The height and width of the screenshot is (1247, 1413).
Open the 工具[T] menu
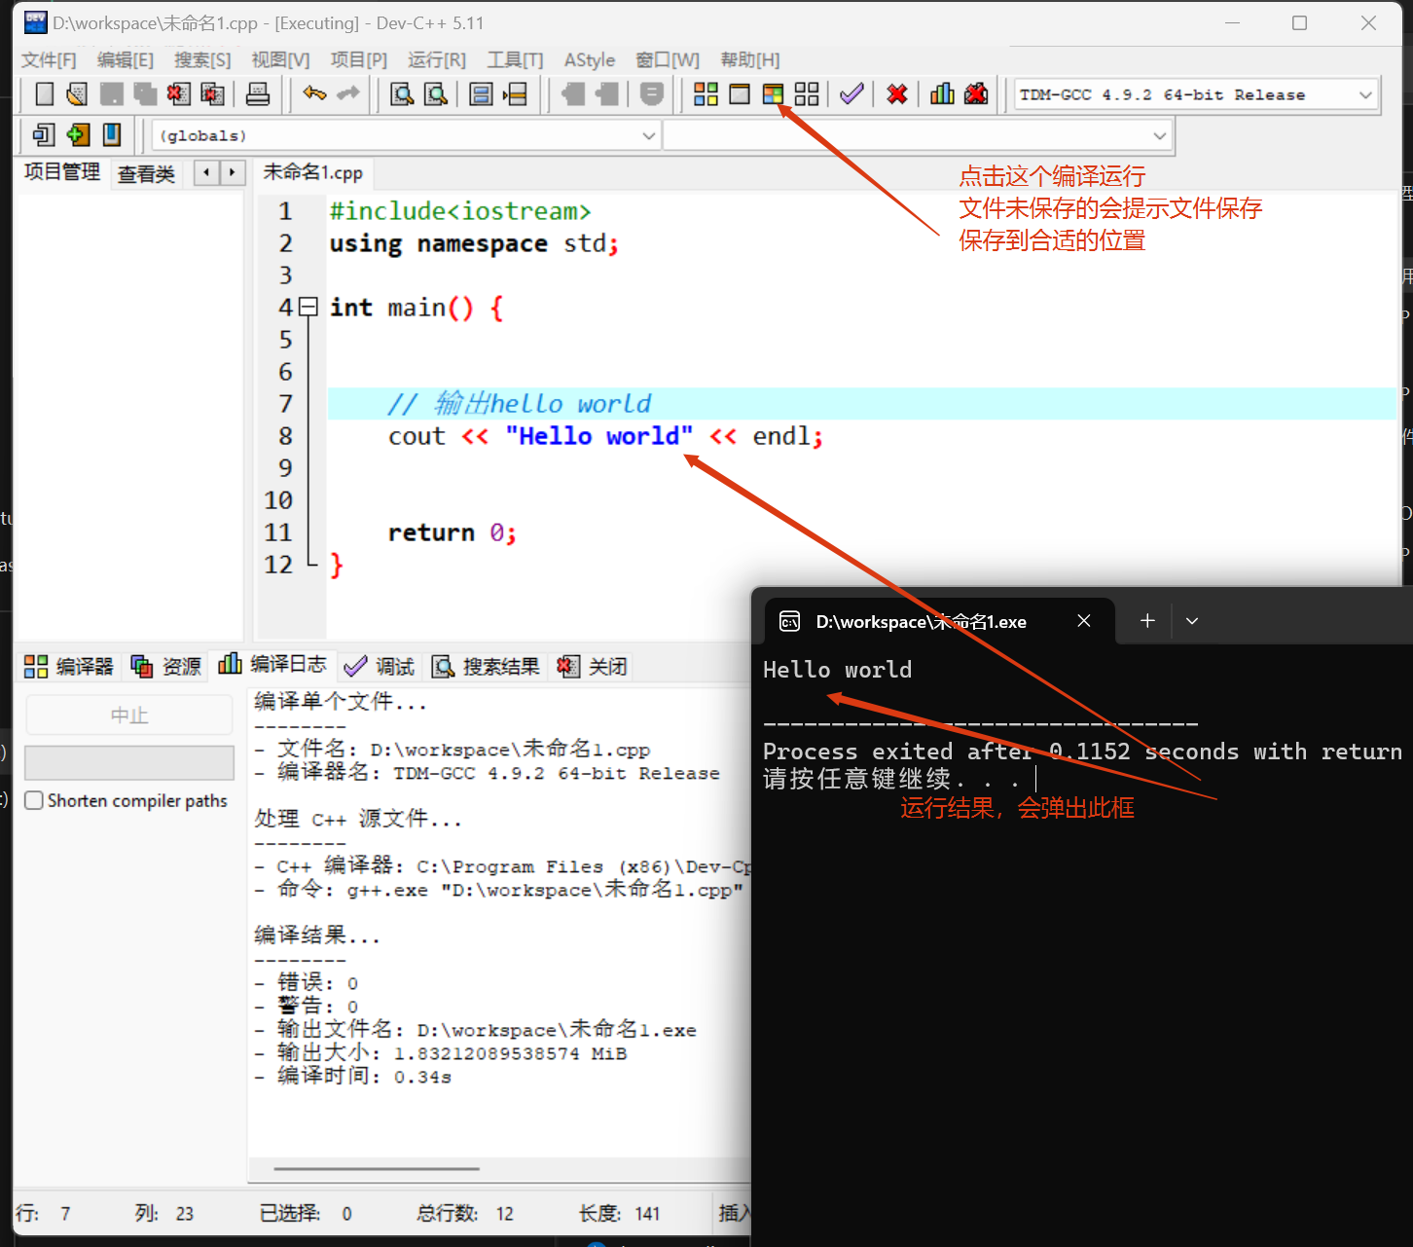coord(515,60)
